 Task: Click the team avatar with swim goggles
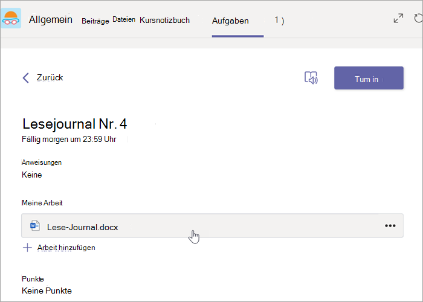tap(11, 18)
